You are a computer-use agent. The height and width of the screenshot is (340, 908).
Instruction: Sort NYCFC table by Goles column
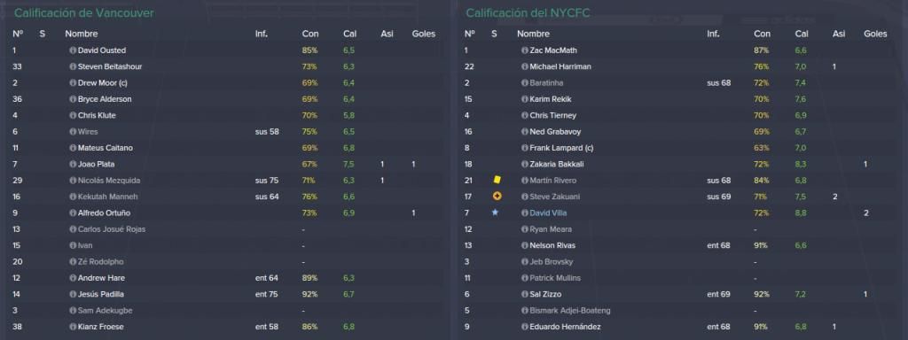[875, 35]
